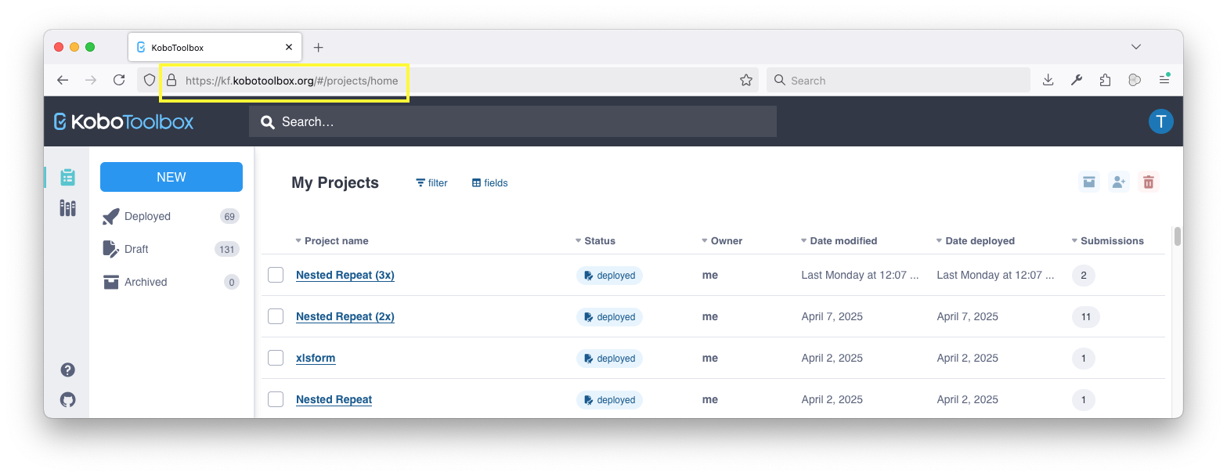Open the Library sidebar icon
Viewport: 1227px width, 476px height.
coord(67,208)
